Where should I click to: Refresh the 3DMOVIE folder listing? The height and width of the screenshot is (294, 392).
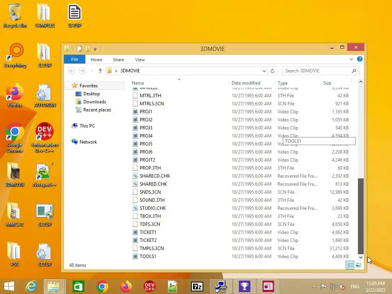point(273,71)
